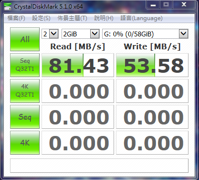Minimize the CrystalDiskMark window
Screen dimensions: 199x180
[153, 5]
